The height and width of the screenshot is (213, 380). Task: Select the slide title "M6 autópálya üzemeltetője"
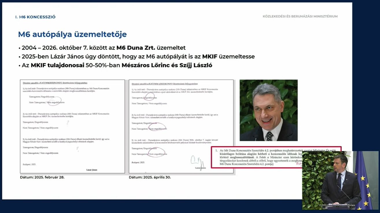(73, 34)
